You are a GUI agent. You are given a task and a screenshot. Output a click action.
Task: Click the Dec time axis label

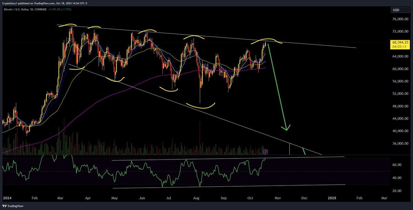[304, 198]
